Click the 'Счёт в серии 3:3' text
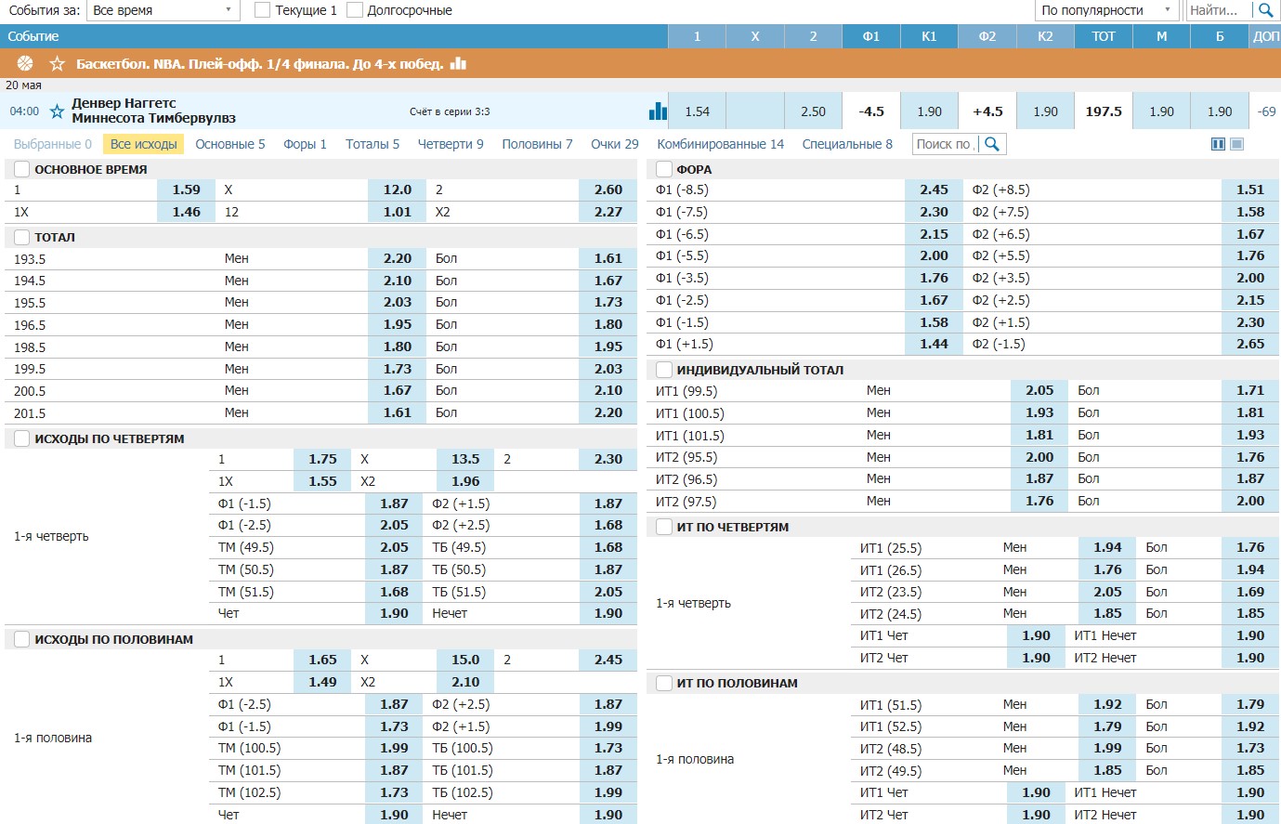 tap(450, 111)
